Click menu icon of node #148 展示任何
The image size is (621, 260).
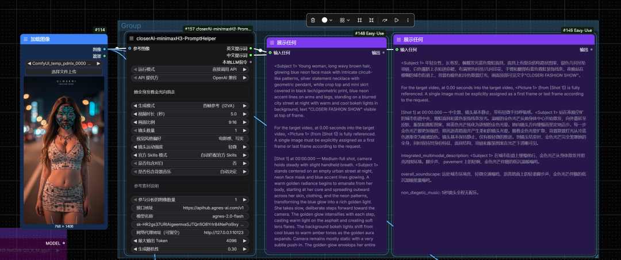click(x=271, y=43)
